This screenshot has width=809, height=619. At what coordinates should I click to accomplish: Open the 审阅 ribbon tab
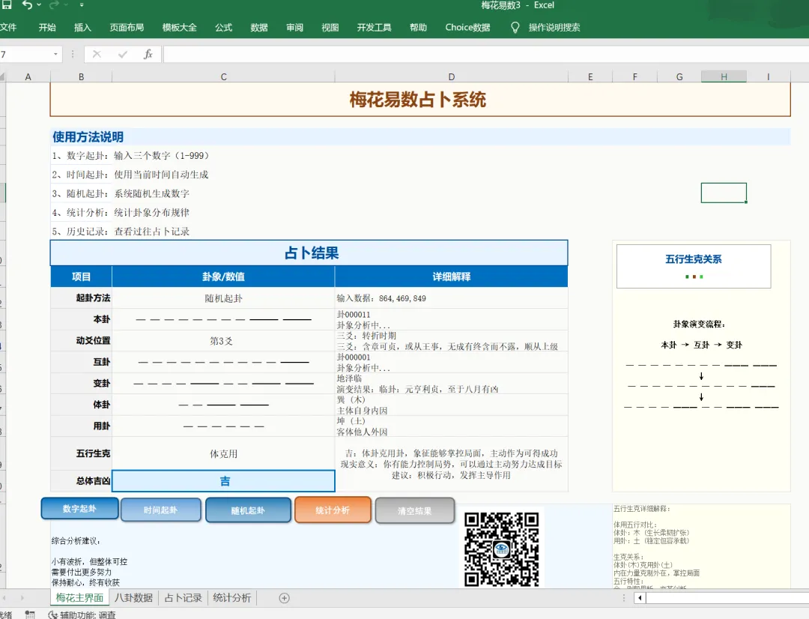coord(294,28)
